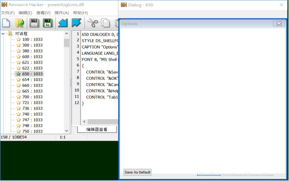This screenshot has height=181, width=289.
Task: Click code line 'CAPTION "Options"'
Action: pyautogui.click(x=100, y=47)
